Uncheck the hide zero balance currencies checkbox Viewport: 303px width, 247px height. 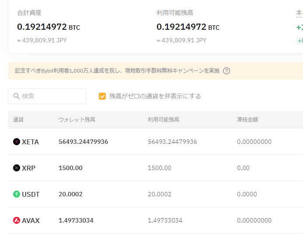point(102,96)
